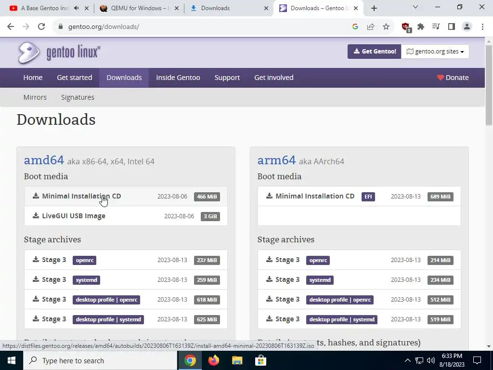Screen dimensions: 493x370
Task: Download amd64 Stage 3 desktop profile systemd
Action: tap(126, 319)
